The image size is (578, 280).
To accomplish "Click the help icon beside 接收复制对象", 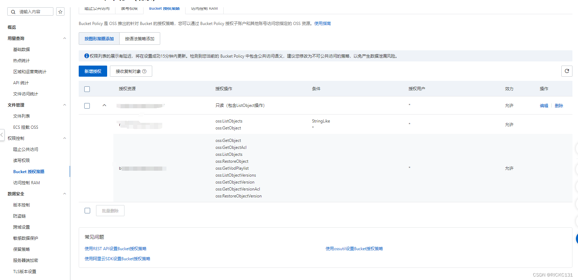I will tap(144, 71).
